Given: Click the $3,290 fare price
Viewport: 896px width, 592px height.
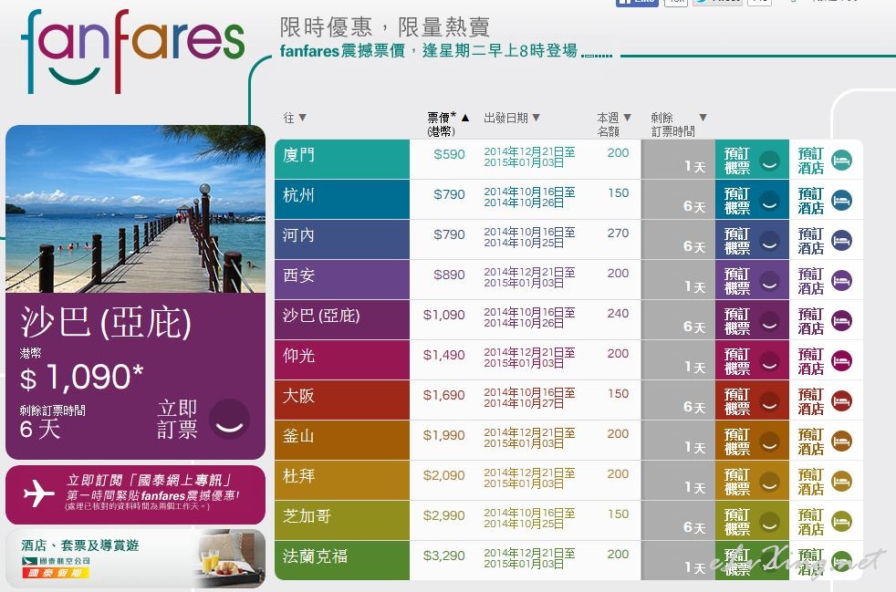Looking at the screenshot, I should pos(444,556).
